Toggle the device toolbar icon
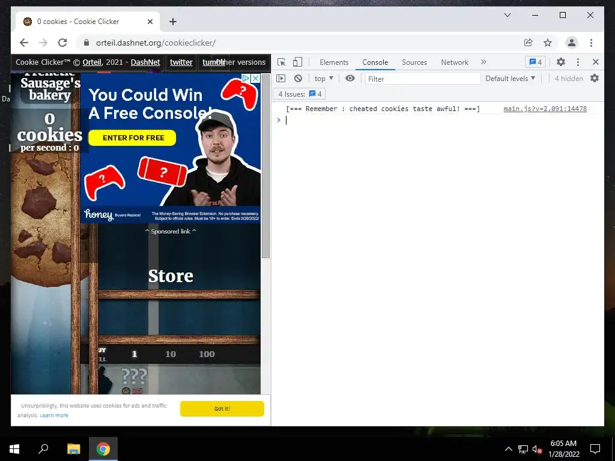The width and height of the screenshot is (615, 461). pos(298,62)
